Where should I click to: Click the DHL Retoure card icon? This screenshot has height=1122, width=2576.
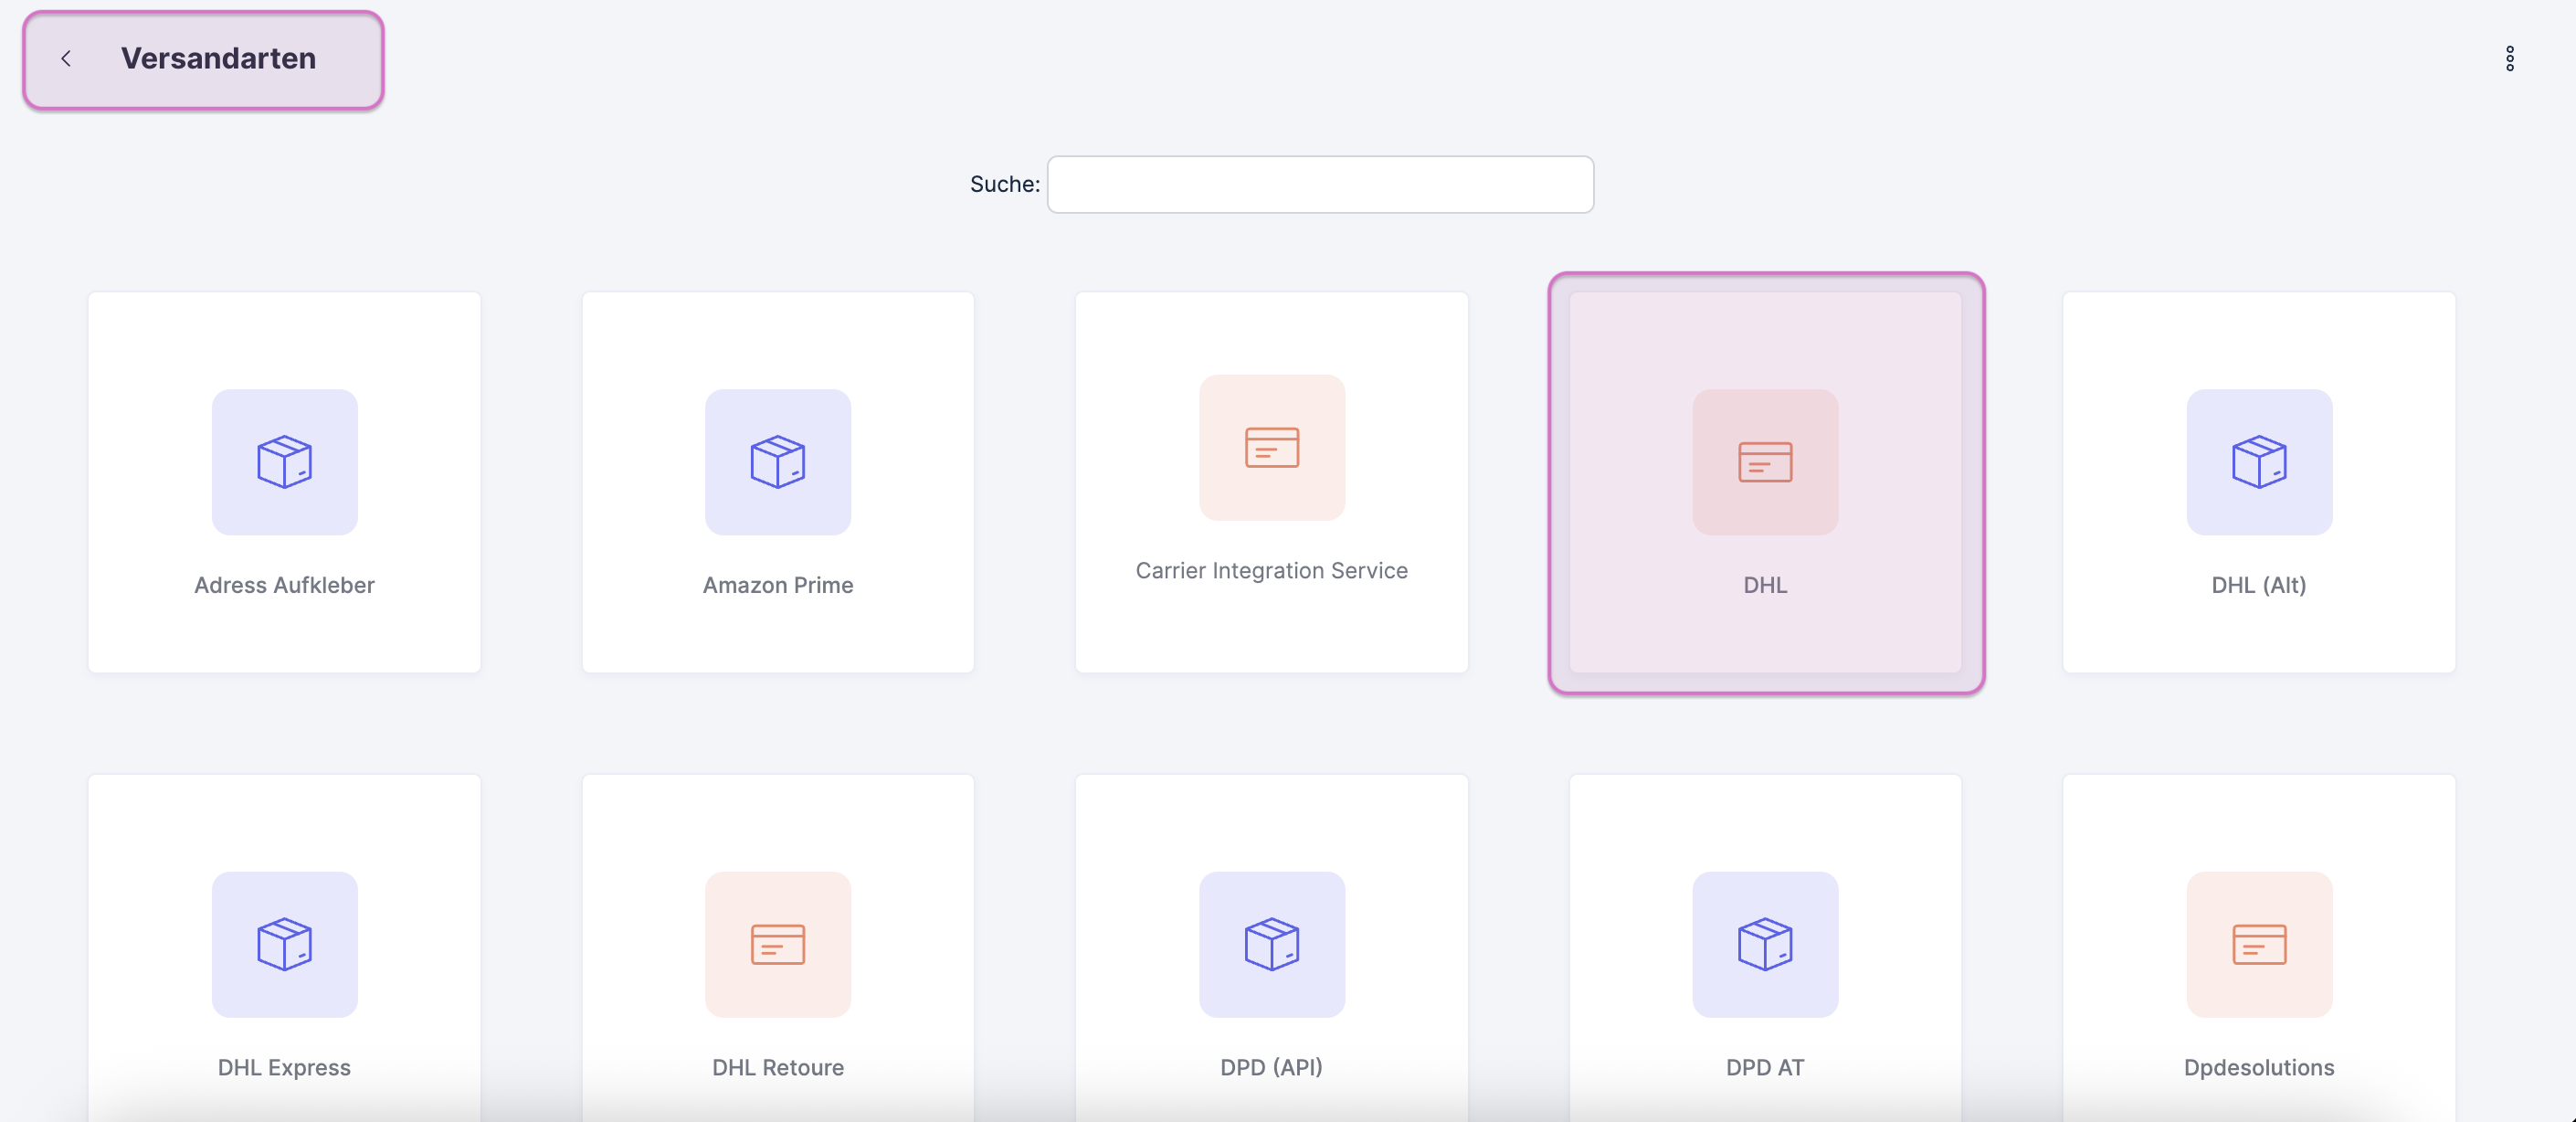778,945
